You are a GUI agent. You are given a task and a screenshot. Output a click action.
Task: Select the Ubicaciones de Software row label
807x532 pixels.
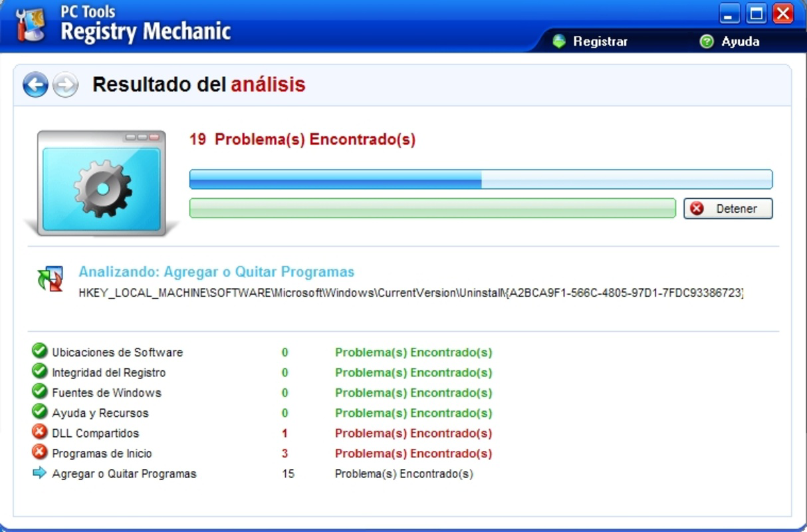pos(117,352)
